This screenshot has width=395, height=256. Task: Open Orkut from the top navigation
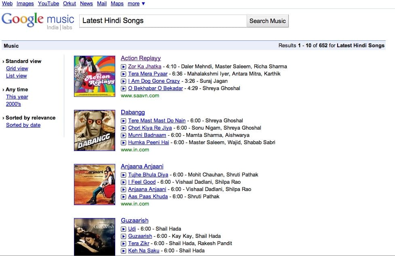click(x=70, y=4)
